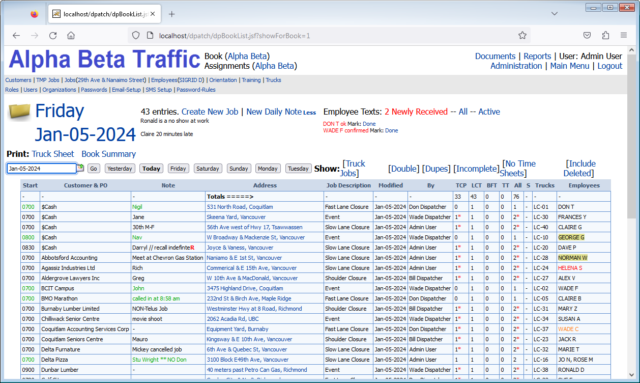Click Create New Job link
Viewport: 640px width, 383px height.
pyautogui.click(x=210, y=112)
